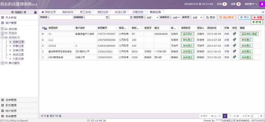
Task: Click the green 新增 add button
Action: 257,22
